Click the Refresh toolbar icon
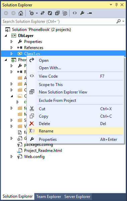Viewport: 127px width, 201px height. [x=50, y=13]
